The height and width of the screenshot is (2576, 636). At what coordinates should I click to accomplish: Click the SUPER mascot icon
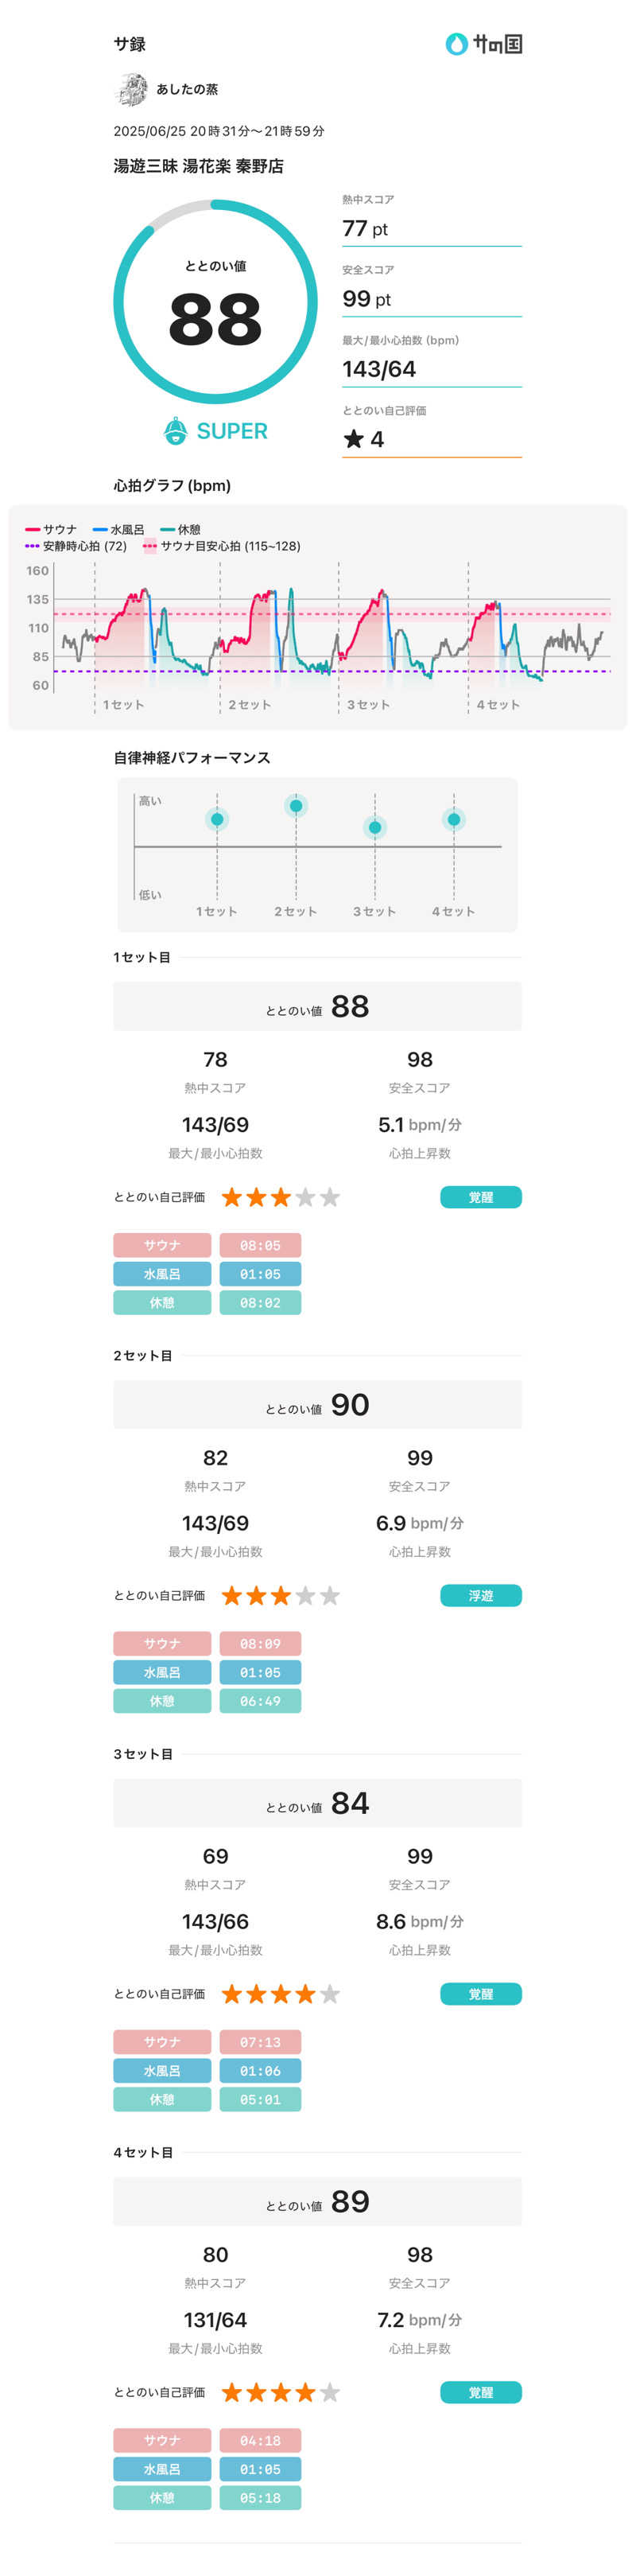point(176,431)
